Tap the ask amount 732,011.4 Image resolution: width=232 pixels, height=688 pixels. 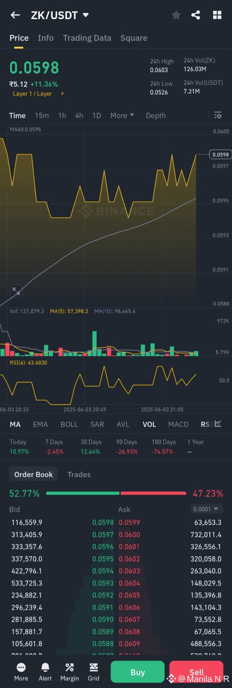point(206,535)
